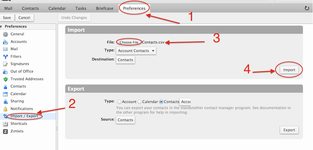Open the Briefcase tab
This screenshot has width=313, height=150.
coord(105,8)
